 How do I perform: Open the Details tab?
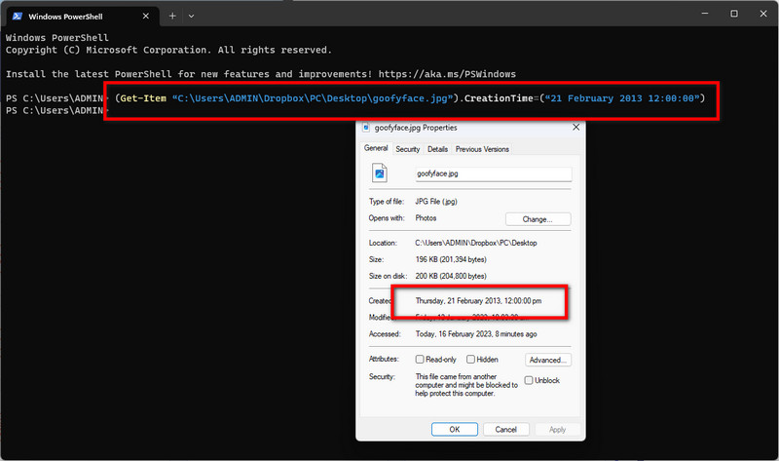coord(437,149)
